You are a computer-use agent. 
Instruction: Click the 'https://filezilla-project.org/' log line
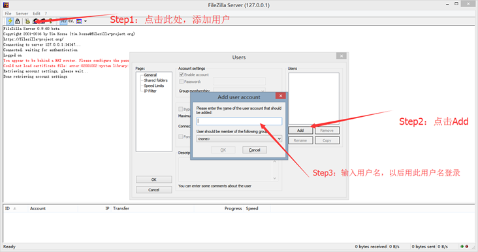33,39
